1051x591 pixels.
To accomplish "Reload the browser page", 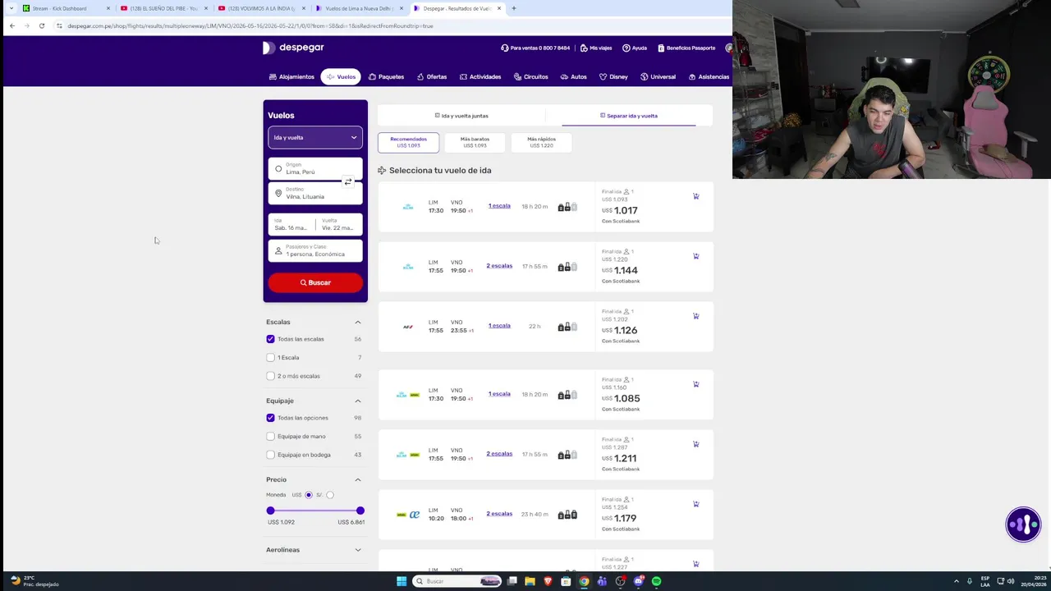I will click(42, 25).
